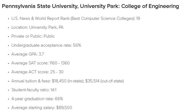Image resolution: width=181 pixels, height=112 pixels.
Task: Click the $35,514 out-of-state tuition figure
Action: [92, 81]
